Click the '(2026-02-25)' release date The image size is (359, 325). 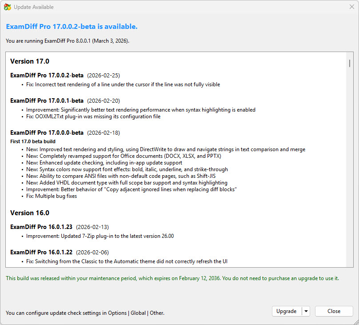pyautogui.click(x=104, y=76)
